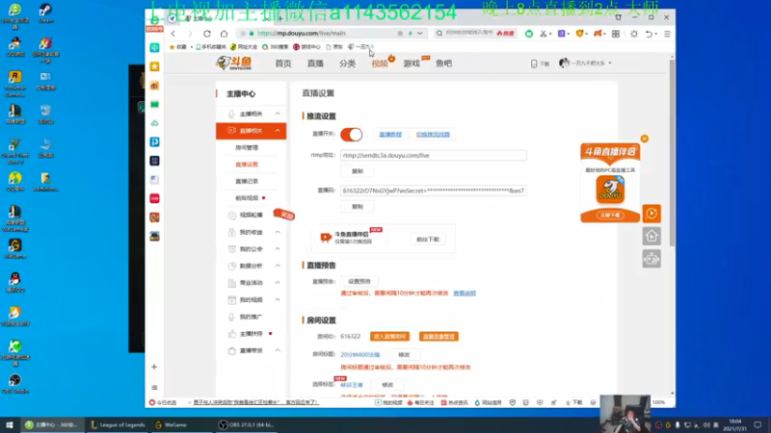
Task: Open the 网址大全 bookmark
Action: [x=244, y=47]
